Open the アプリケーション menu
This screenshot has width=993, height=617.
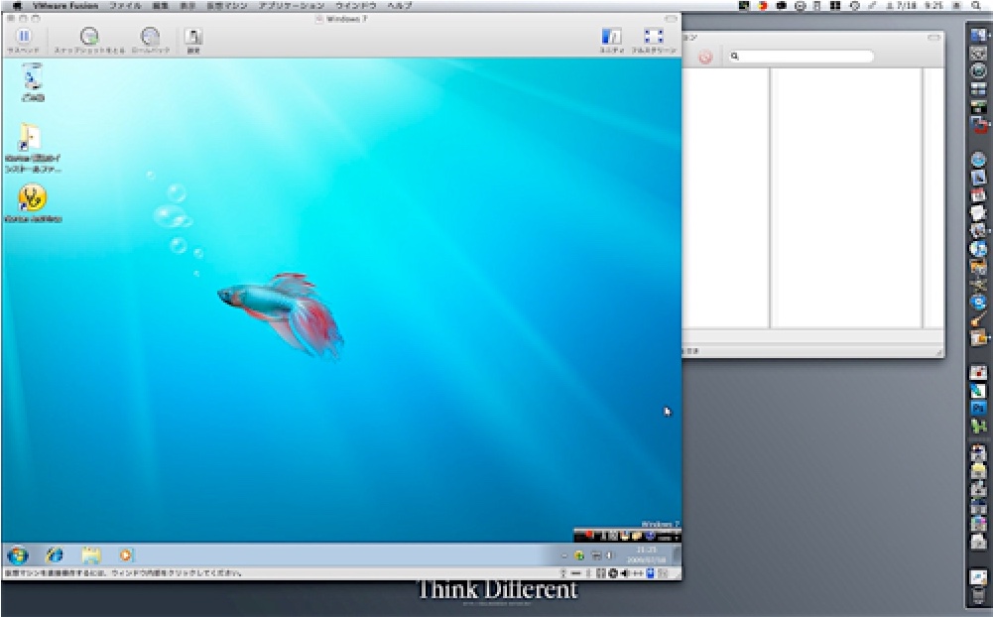tap(292, 6)
